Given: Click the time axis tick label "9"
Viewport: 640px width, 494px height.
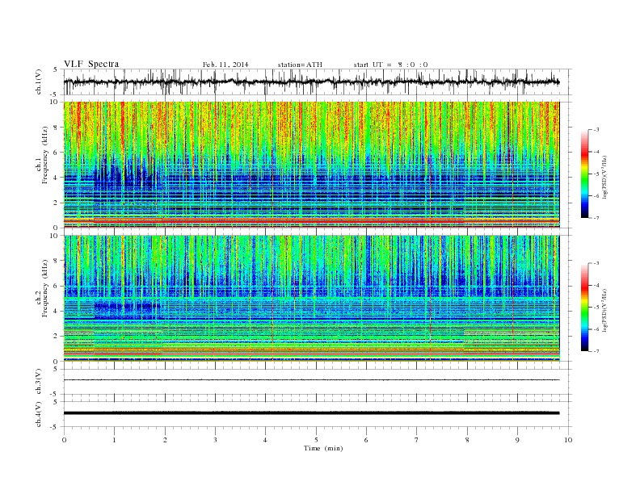Looking at the screenshot, I should click(517, 440).
